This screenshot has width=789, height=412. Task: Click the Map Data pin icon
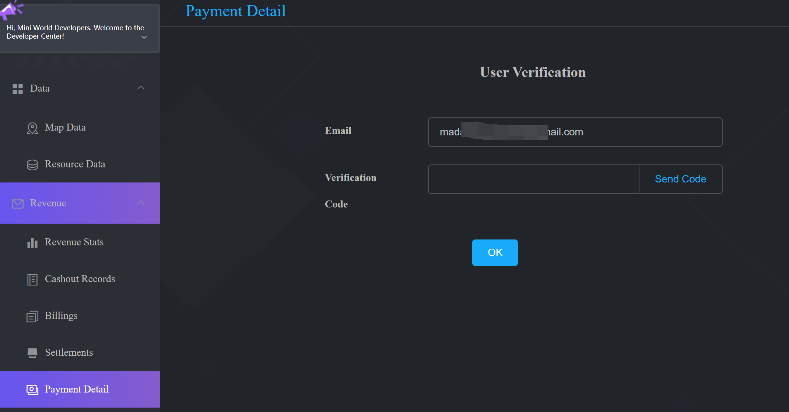point(32,128)
